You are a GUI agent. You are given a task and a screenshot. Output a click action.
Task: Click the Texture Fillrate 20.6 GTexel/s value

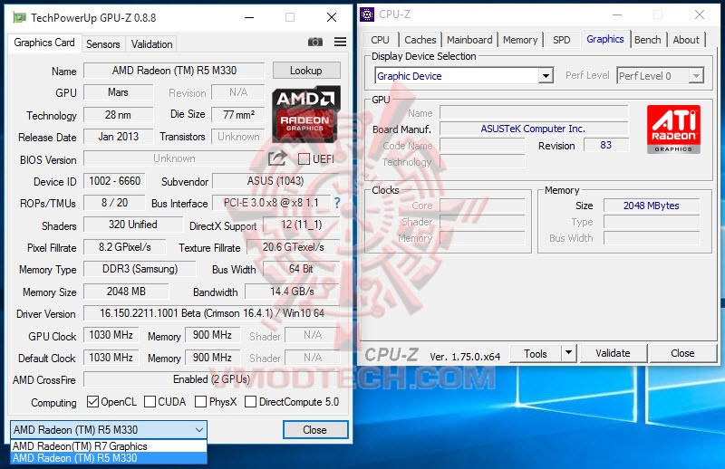coord(294,247)
